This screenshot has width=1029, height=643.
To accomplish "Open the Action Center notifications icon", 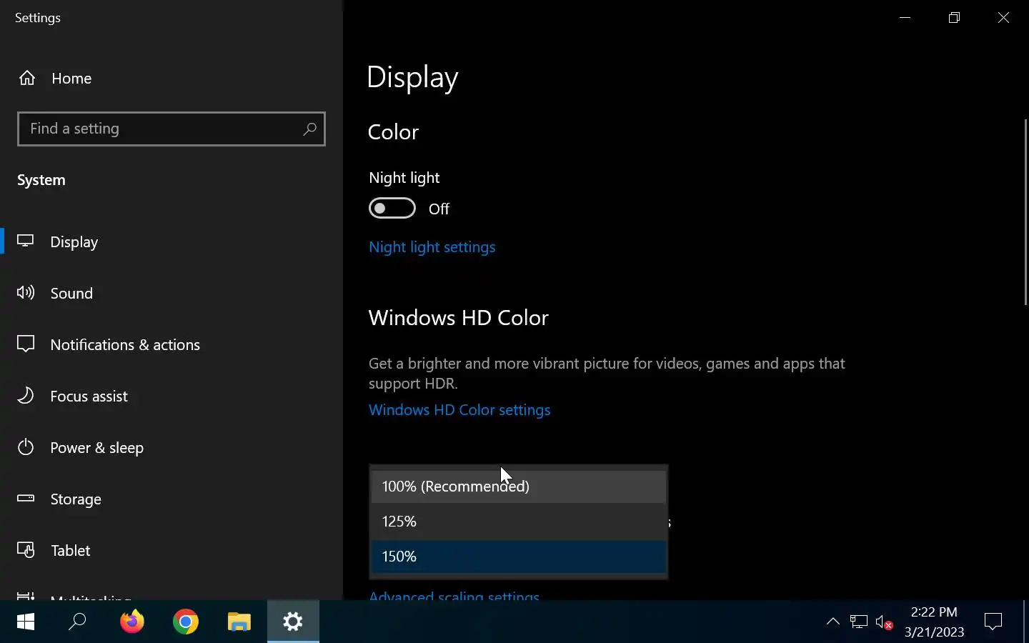I will click(993, 622).
